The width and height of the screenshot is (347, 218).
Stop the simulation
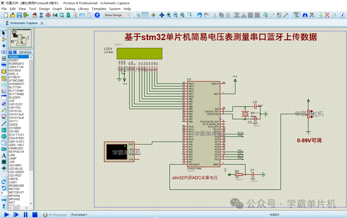tap(35, 214)
